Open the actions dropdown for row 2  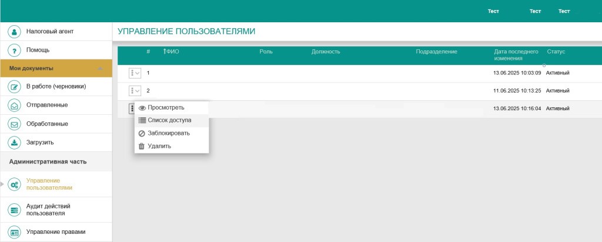135,91
